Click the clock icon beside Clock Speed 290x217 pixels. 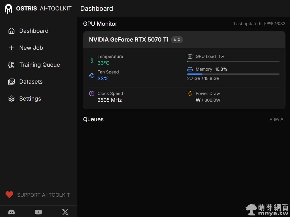point(92,94)
